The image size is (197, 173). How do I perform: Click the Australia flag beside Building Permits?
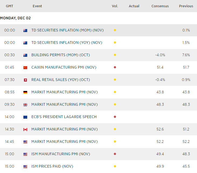(25, 55)
